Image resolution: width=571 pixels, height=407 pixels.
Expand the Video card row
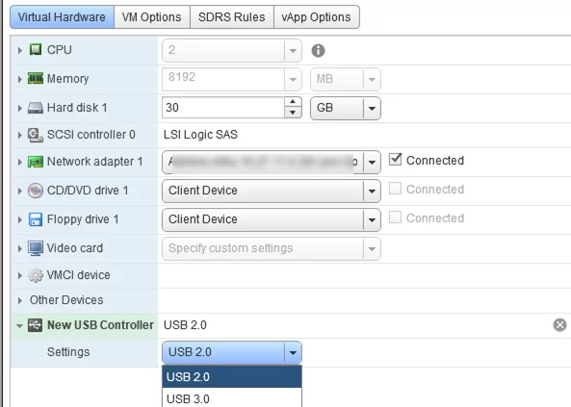20,248
